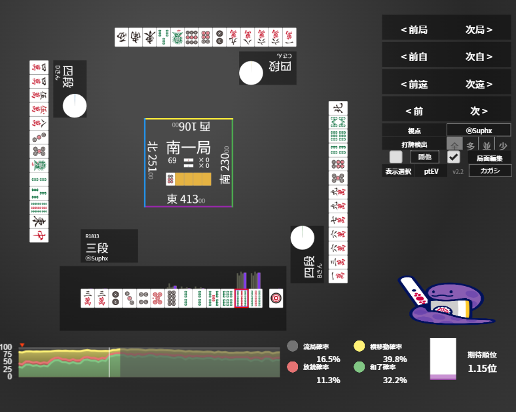Viewport: 516px width, 412px height.
Task: Click the 期待順位 1.15位 value
Action: click(483, 368)
